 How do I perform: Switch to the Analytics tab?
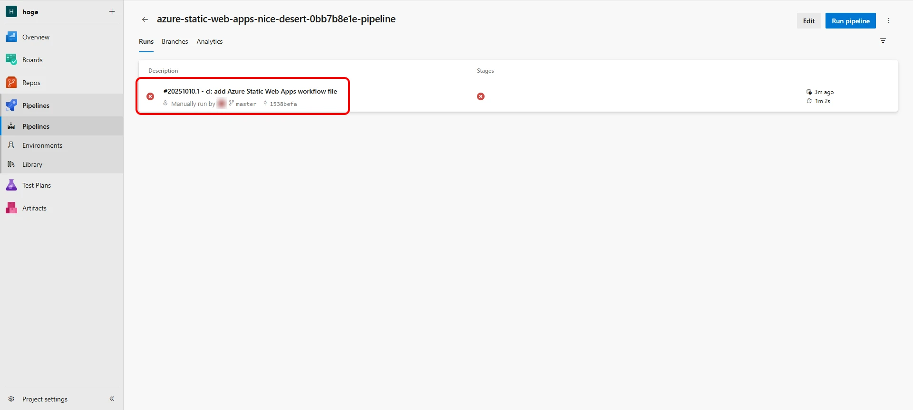pos(210,42)
